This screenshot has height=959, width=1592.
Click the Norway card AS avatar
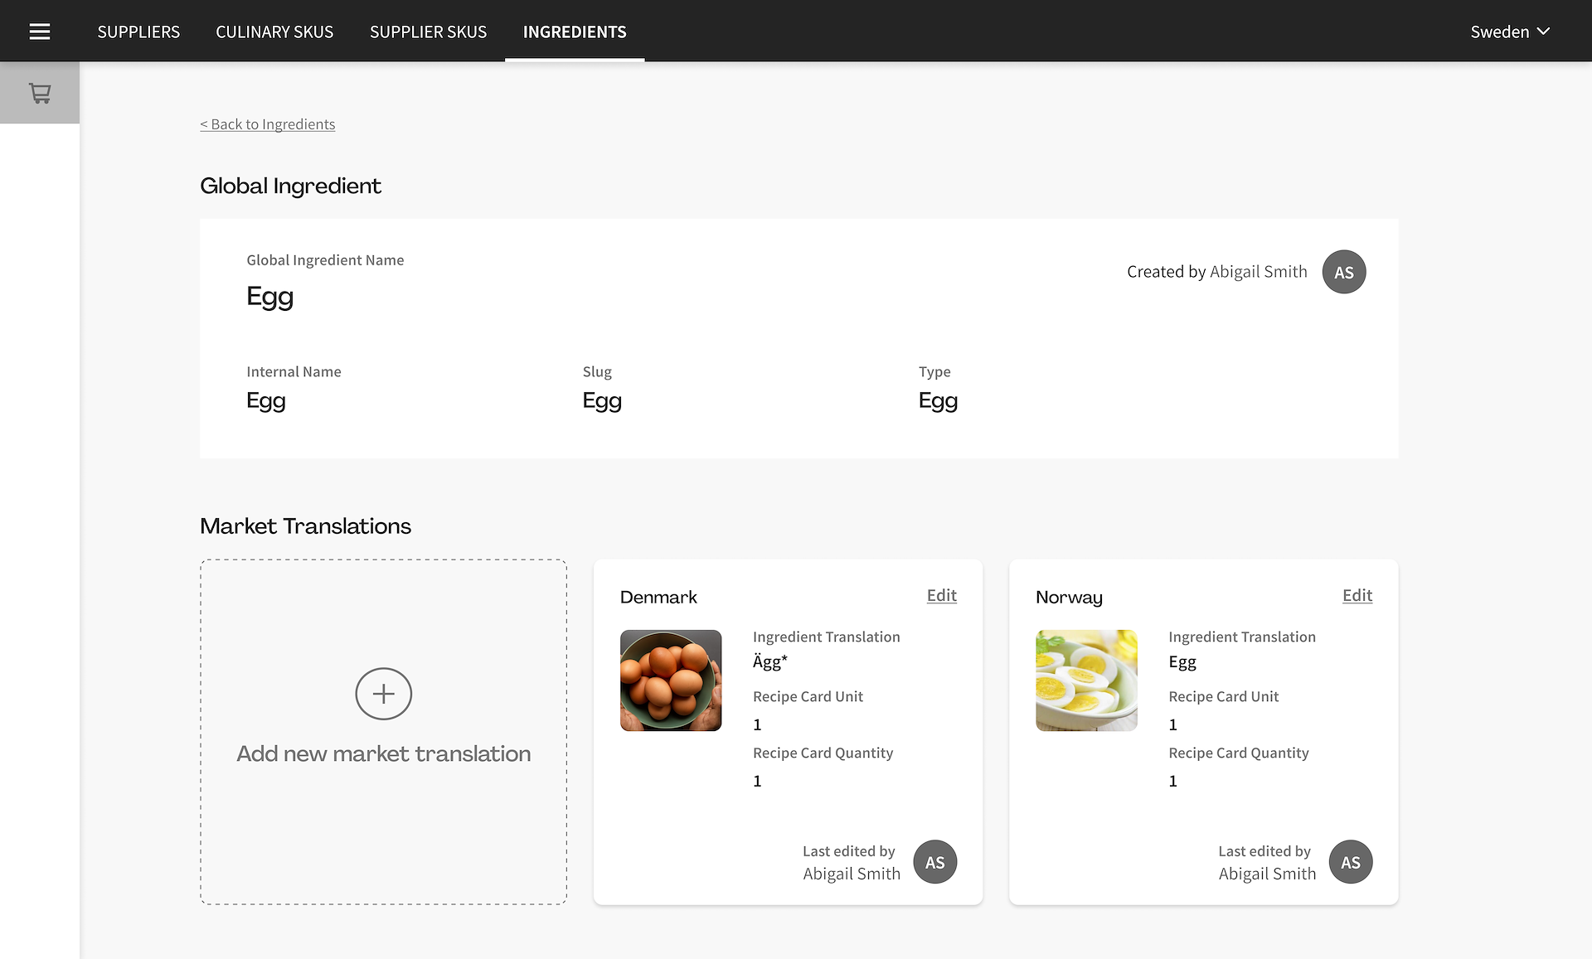pos(1350,862)
